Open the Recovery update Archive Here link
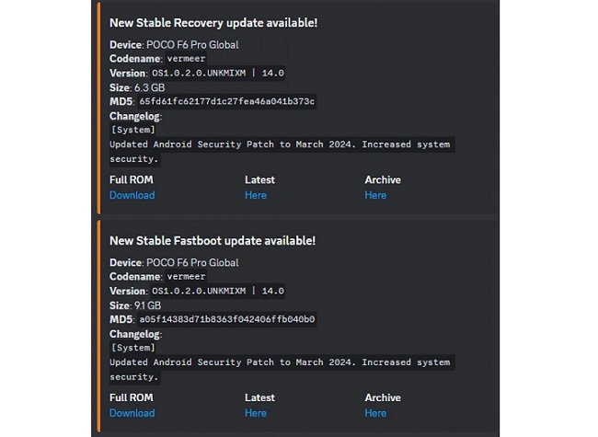 point(375,195)
